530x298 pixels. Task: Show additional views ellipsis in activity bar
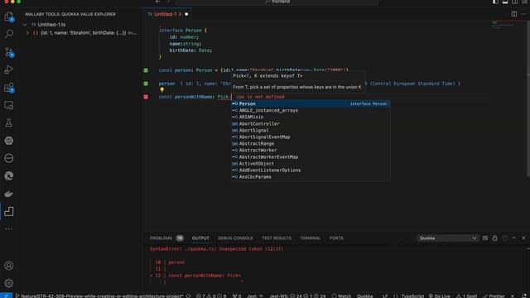click(x=9, y=228)
